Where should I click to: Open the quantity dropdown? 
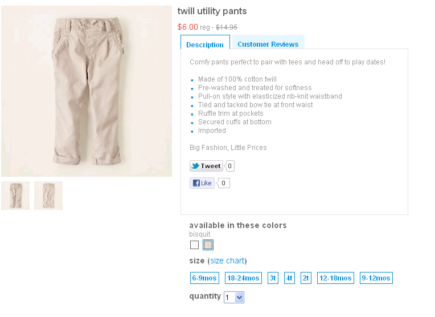click(x=234, y=297)
